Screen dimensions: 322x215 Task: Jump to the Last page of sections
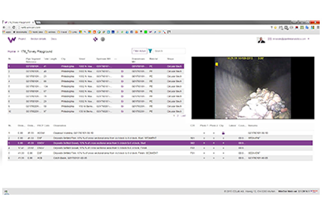183,115
